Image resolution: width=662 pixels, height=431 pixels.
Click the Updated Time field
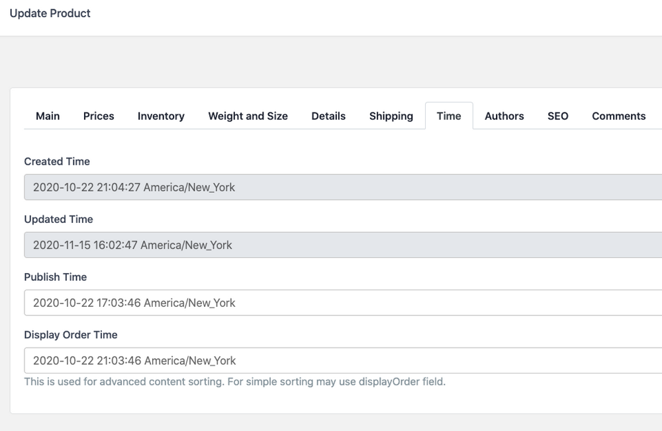tap(343, 245)
